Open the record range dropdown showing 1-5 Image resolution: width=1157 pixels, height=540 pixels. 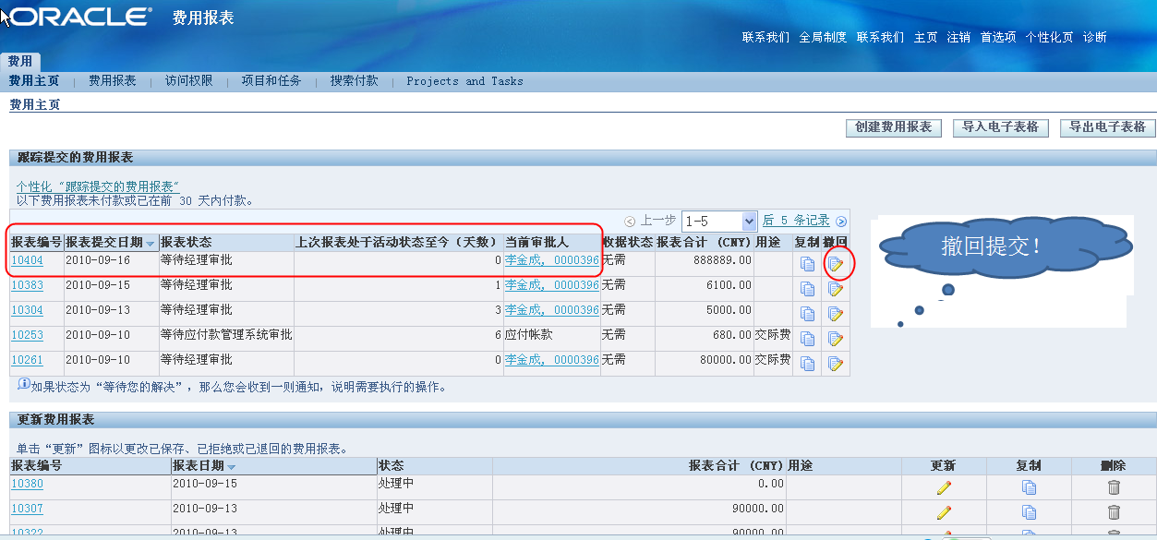point(720,221)
